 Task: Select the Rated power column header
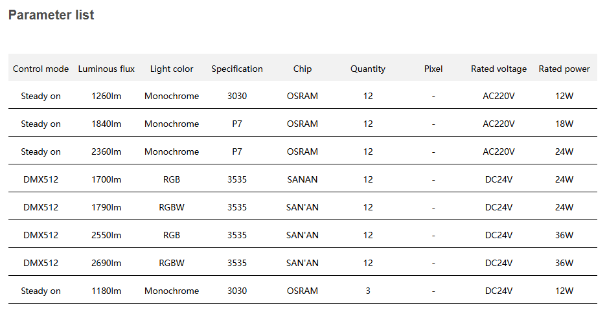coord(564,69)
